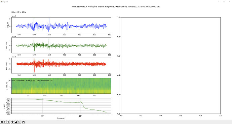Close the Figure 1 window

point(229,2)
